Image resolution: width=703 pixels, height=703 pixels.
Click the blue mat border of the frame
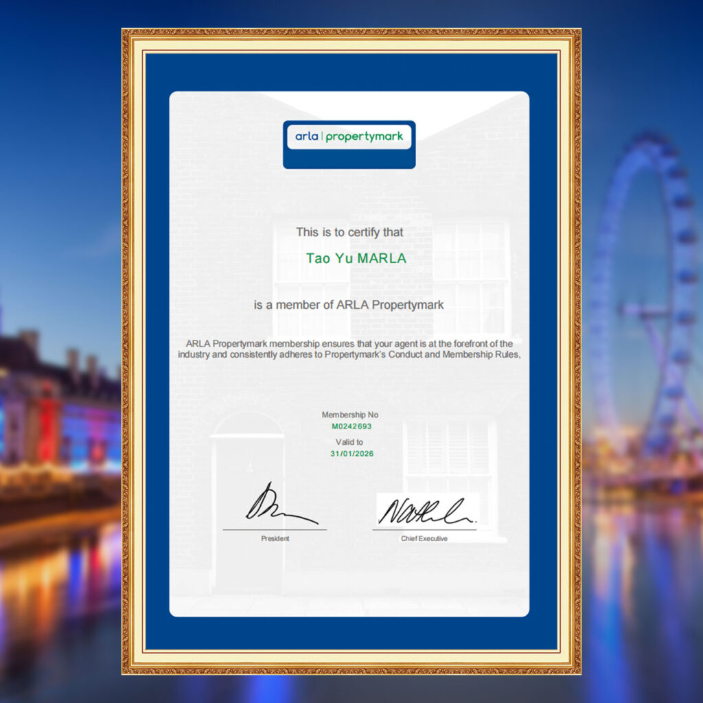pos(157,343)
